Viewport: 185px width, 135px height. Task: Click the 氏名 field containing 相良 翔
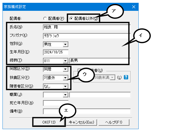pyautogui.click(x=87, y=27)
